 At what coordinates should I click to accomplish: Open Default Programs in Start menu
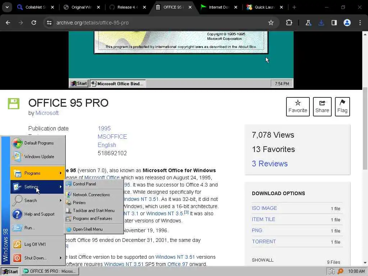tap(37, 143)
